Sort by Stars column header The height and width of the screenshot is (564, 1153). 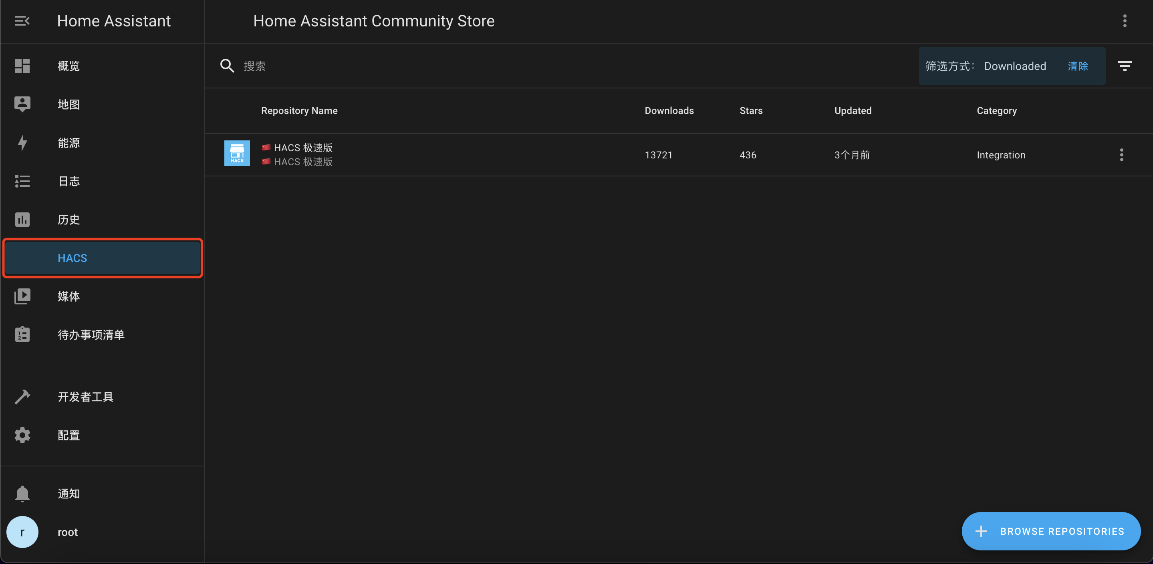751,110
